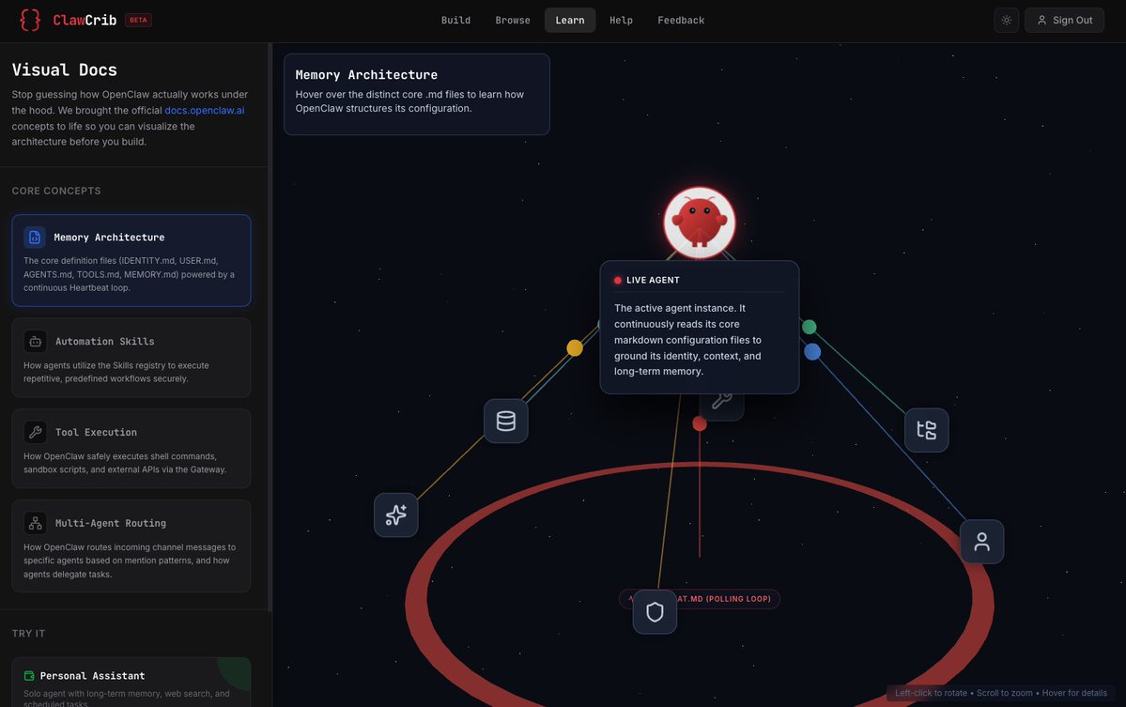Click the user profile node icon

[981, 542]
